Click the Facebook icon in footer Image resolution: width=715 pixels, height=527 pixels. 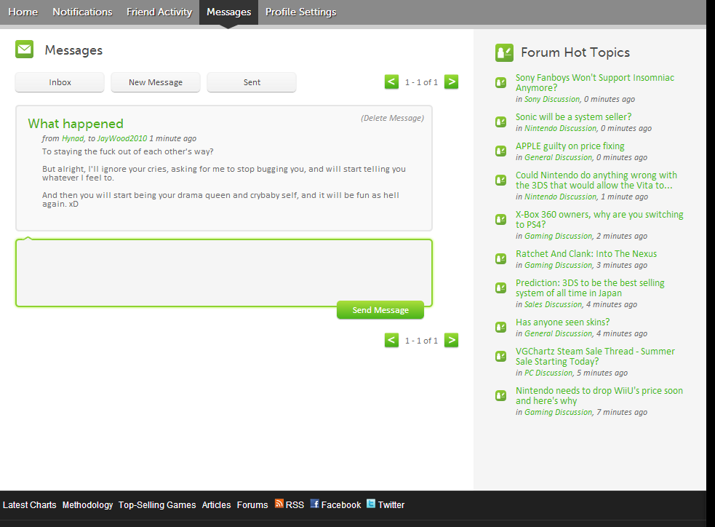click(x=314, y=504)
